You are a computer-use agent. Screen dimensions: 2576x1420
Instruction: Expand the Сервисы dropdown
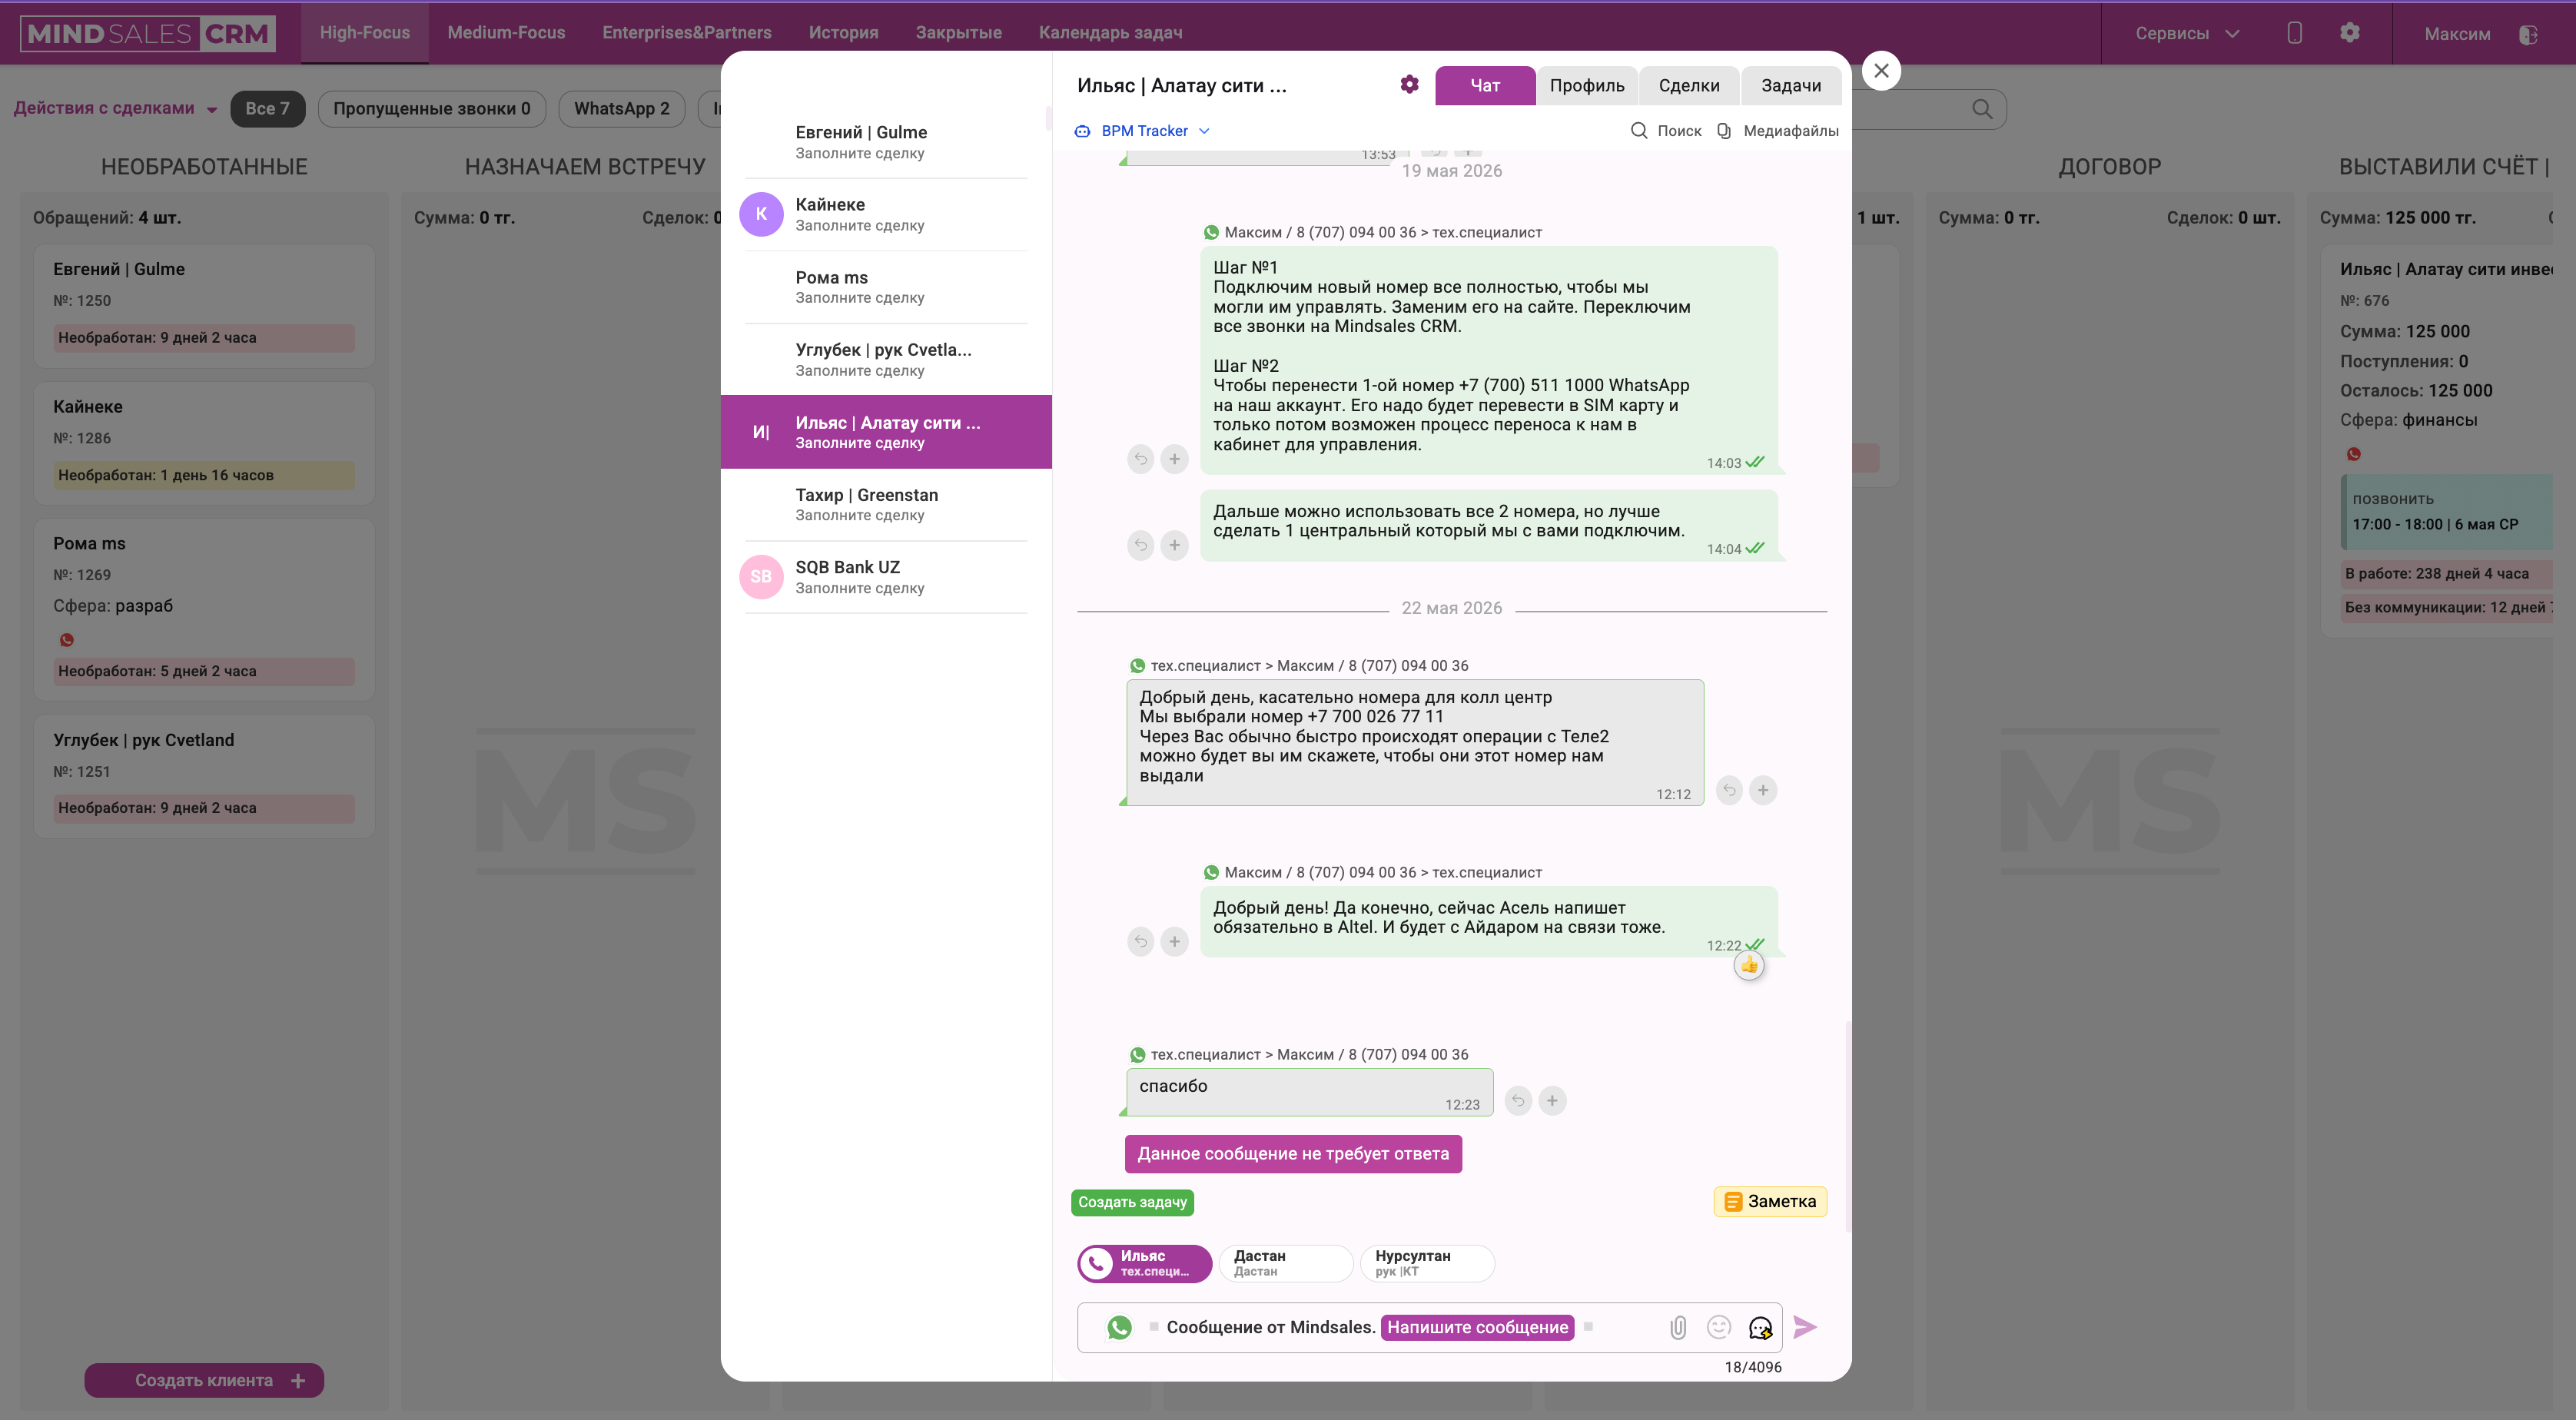point(2186,33)
